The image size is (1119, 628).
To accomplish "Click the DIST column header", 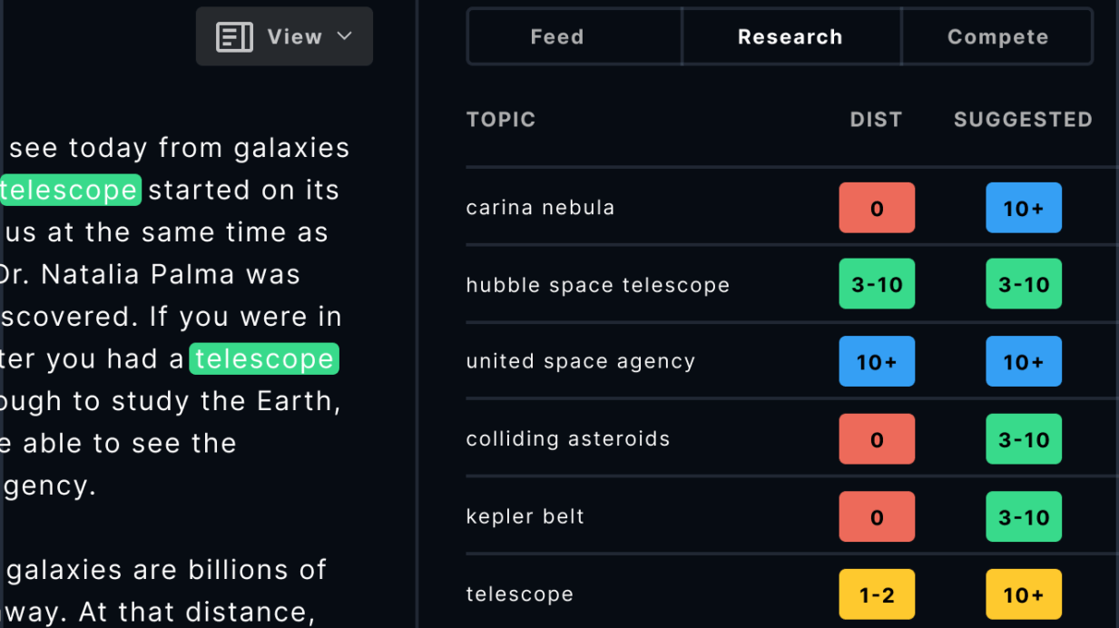I will (875, 120).
